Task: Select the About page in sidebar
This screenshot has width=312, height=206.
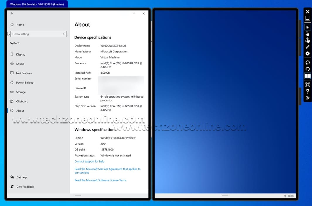Action: click(x=20, y=111)
